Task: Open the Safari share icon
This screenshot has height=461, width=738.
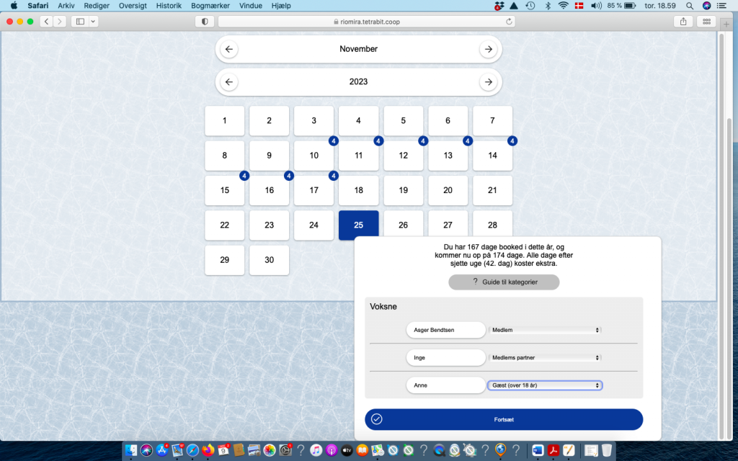Action: click(x=683, y=22)
